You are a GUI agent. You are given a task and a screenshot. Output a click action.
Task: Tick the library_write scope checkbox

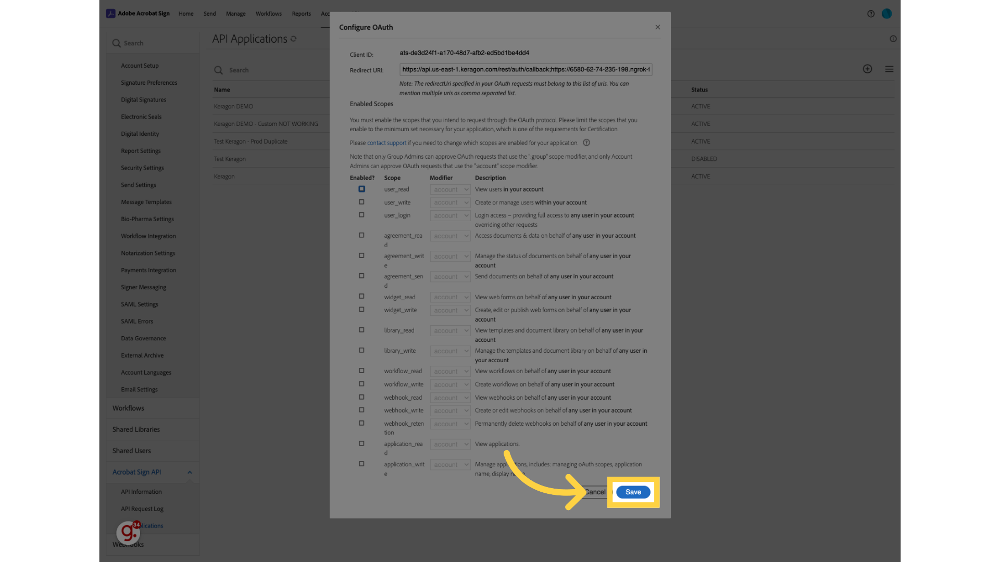tap(361, 350)
